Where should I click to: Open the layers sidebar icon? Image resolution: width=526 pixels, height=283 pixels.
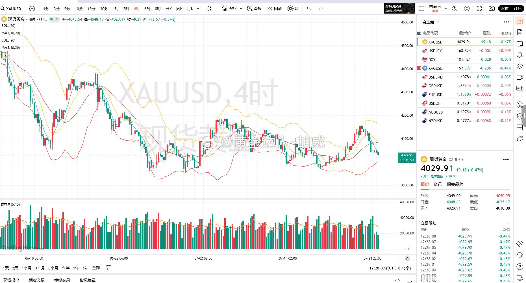click(x=520, y=66)
